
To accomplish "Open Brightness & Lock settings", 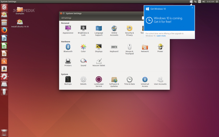I will coord(83,31).
